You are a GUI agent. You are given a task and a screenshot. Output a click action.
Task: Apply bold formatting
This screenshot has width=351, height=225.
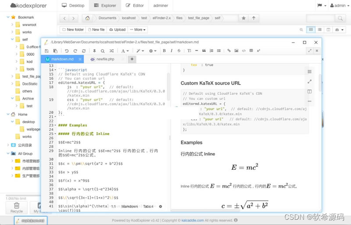coord(164,50)
